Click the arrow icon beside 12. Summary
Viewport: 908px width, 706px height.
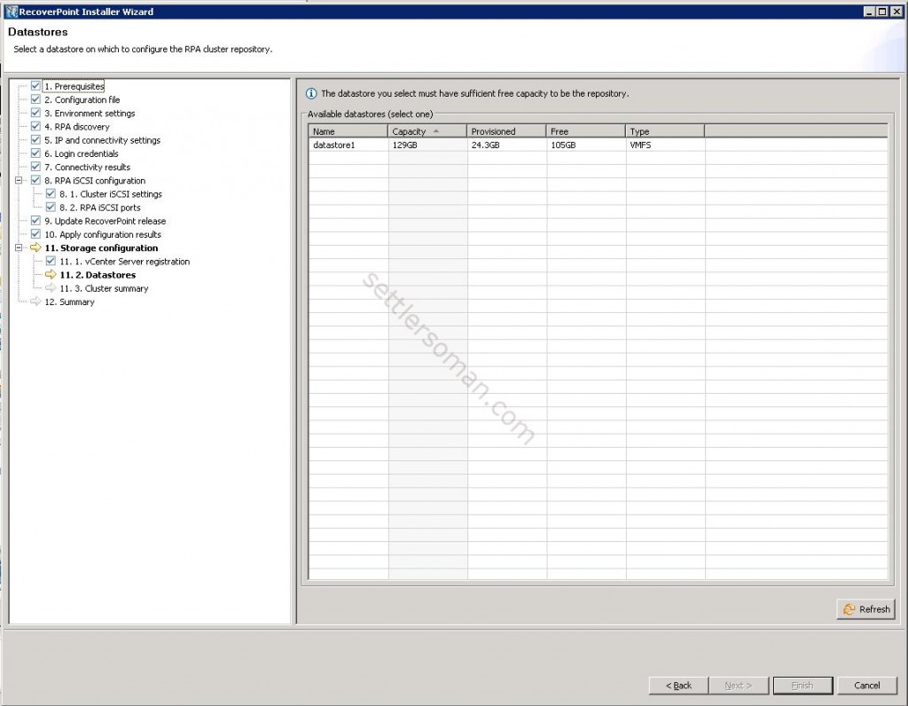[x=35, y=302]
